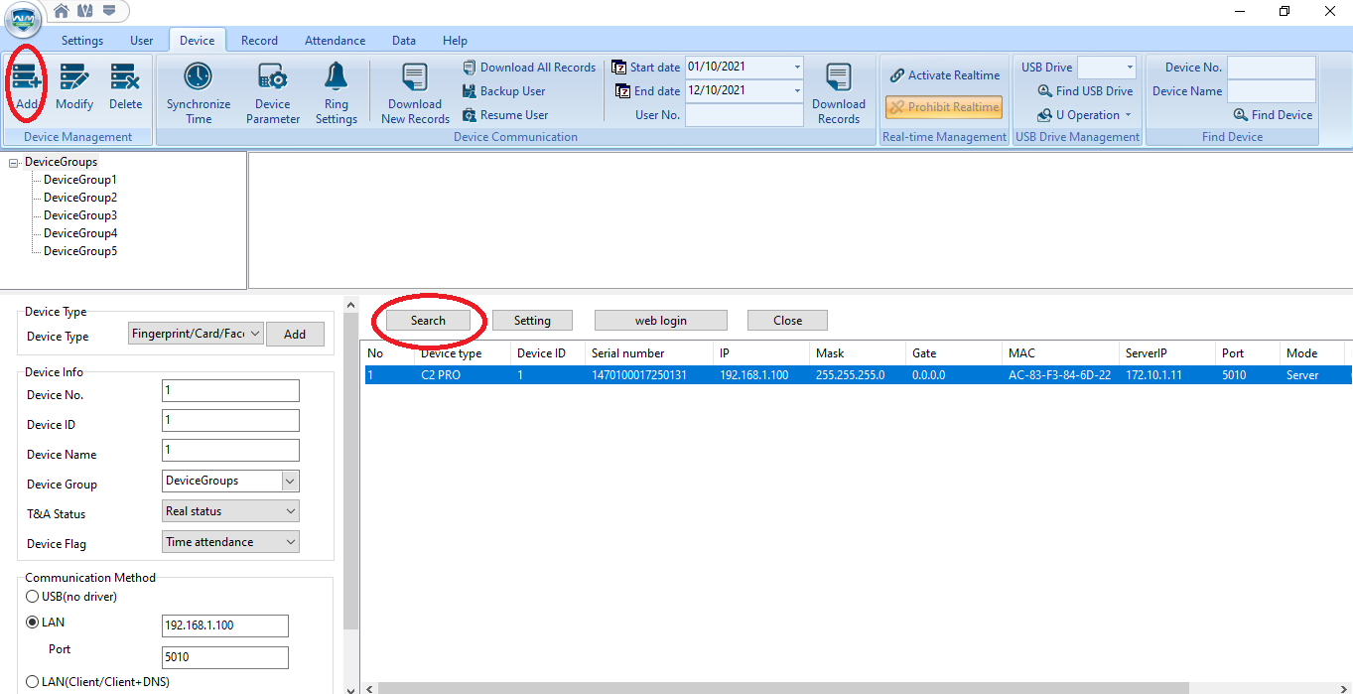Click Download All Records
The height and width of the screenshot is (694, 1353).
[x=529, y=68]
